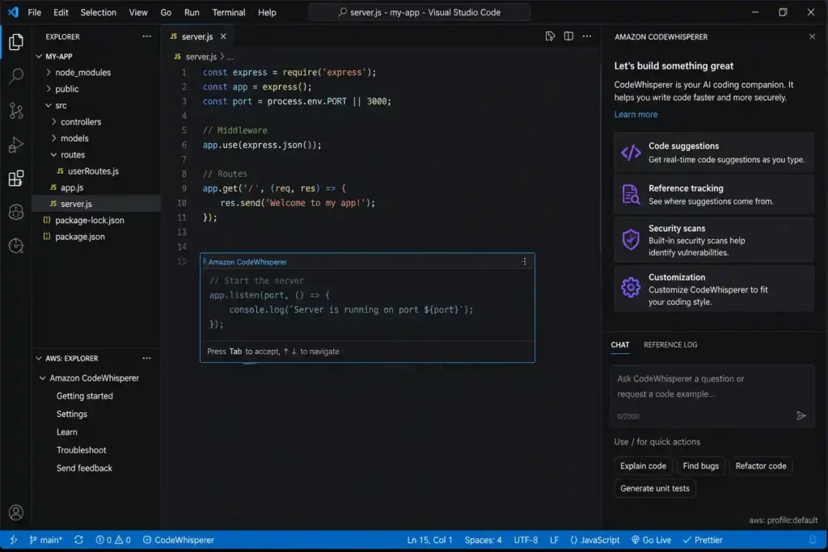Click the CodeWhisperer status bar item
The image size is (828, 552).
click(x=179, y=540)
